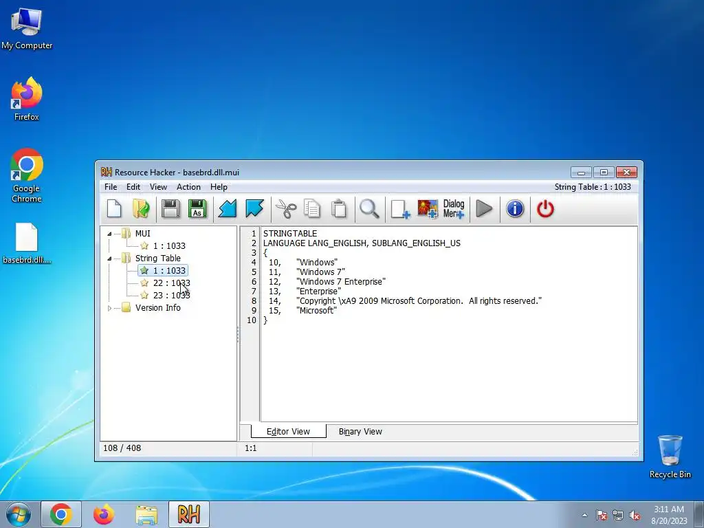
Task: Add a new empty resource via page-plus icon
Action: [x=400, y=209]
